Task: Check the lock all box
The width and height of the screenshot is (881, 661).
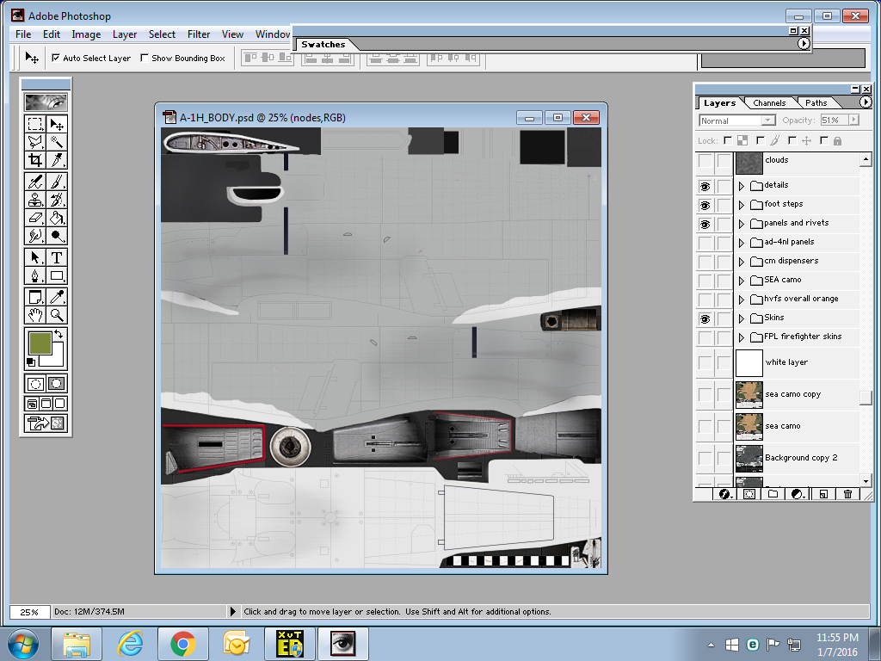Action: [x=824, y=140]
